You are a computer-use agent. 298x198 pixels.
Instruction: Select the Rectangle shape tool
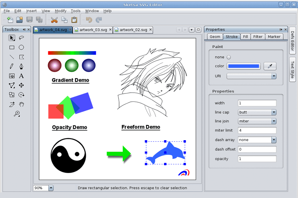12,47
